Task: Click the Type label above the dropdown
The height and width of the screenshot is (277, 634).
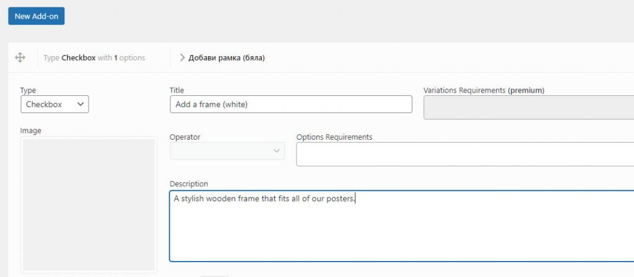Action: 28,90
